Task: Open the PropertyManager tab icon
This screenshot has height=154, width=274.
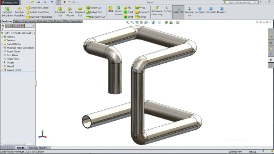Action: coord(8,26)
